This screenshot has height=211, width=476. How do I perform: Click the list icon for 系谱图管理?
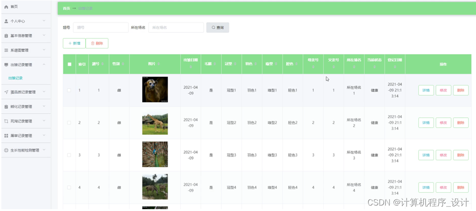(x=6, y=50)
